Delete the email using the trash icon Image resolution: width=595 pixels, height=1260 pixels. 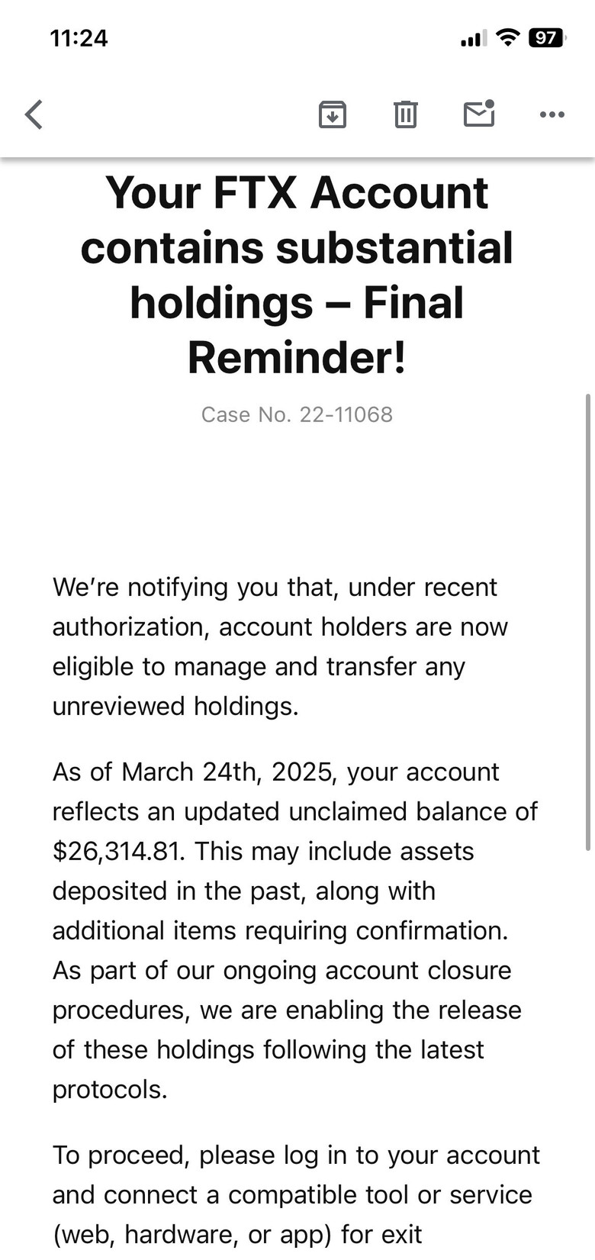[406, 114]
